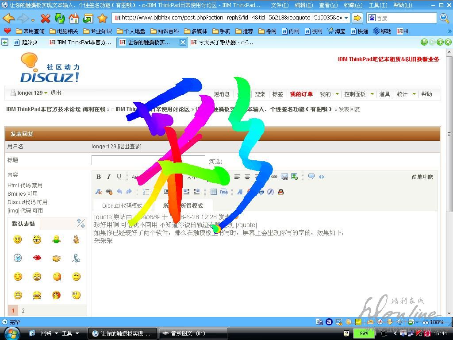Click the favorites star icon

(102, 18)
